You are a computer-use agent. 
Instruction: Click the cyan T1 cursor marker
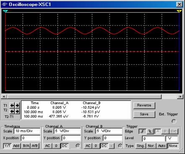pyautogui.click(x=5, y=11)
